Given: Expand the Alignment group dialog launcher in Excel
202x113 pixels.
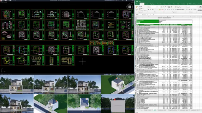Looking at the screenshot, I should pyautogui.click(x=185, y=12).
